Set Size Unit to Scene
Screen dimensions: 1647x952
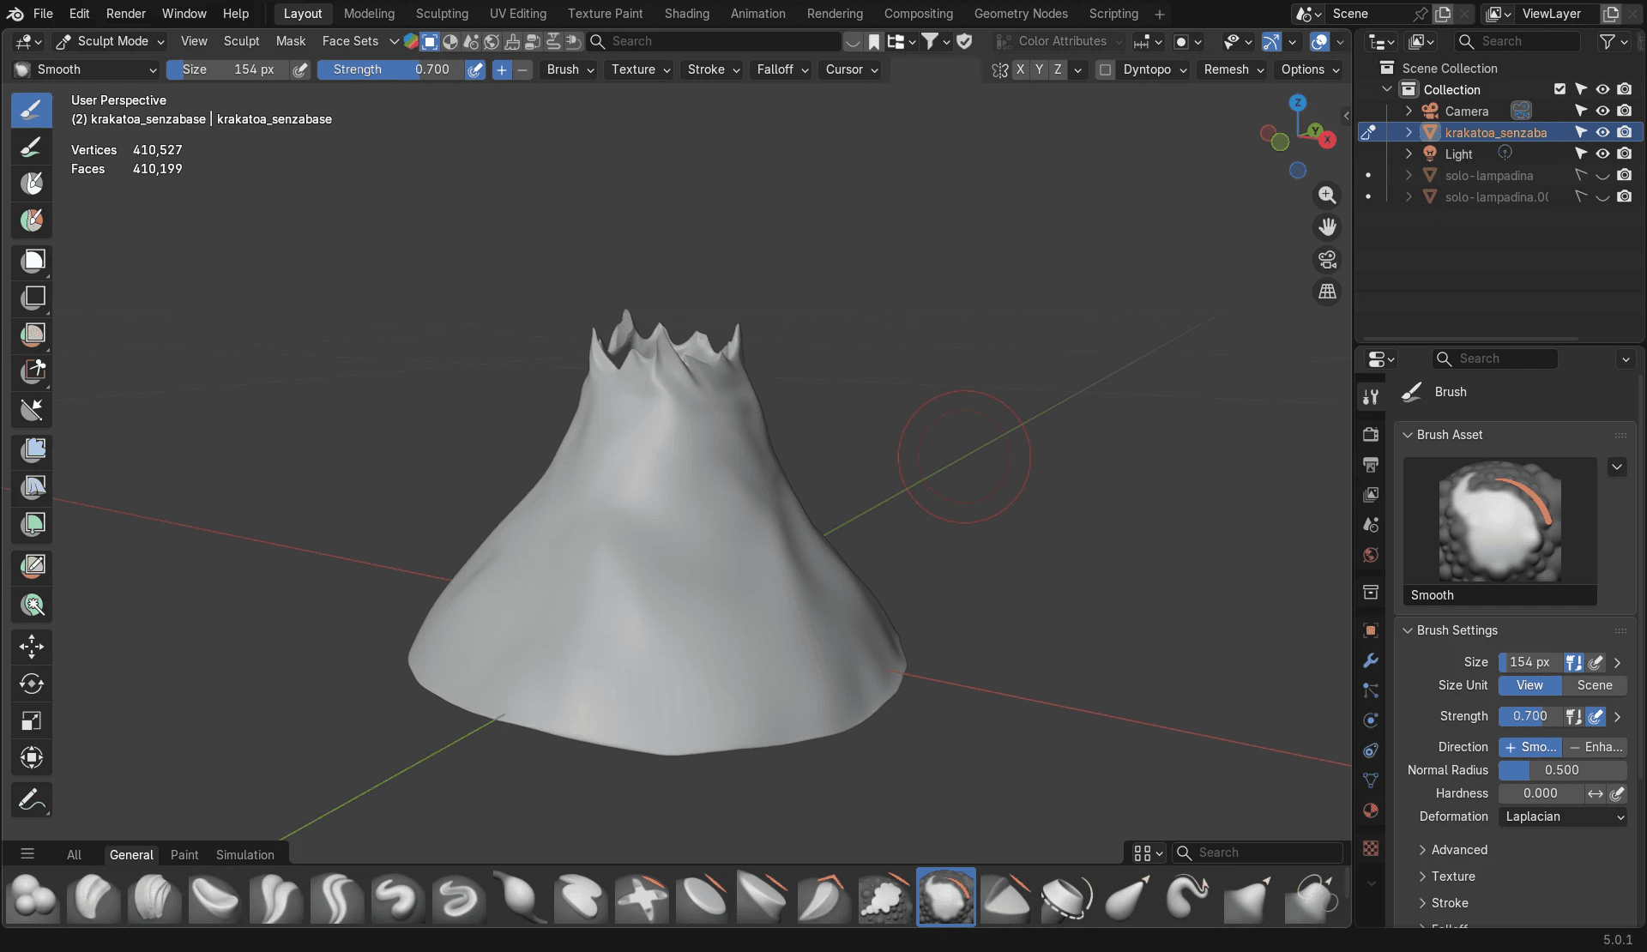[x=1594, y=685]
